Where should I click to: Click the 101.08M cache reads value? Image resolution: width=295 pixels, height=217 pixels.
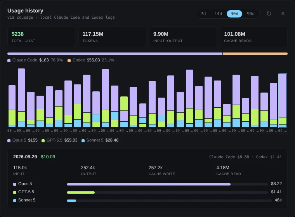(x=234, y=34)
